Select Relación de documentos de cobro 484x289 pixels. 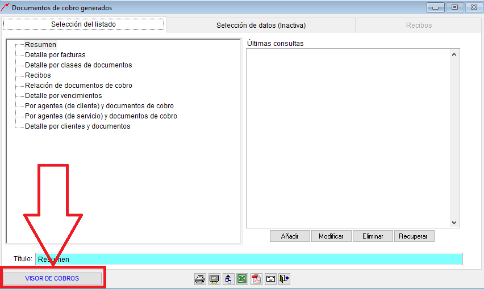point(78,85)
